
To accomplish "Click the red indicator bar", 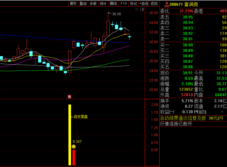I will click(x=74, y=157).
